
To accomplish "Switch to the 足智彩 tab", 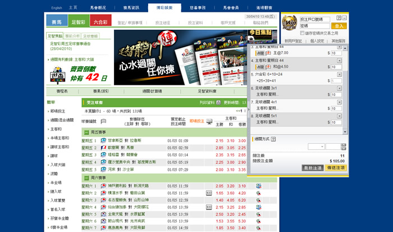I will [79, 21].
